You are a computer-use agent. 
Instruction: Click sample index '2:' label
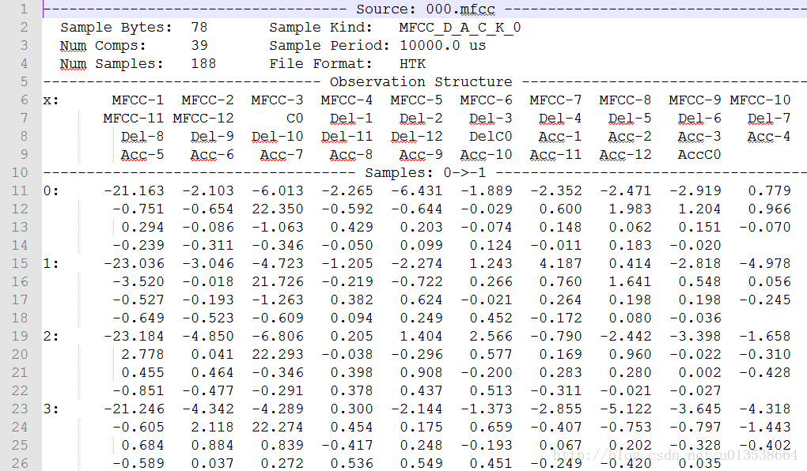pos(51,337)
